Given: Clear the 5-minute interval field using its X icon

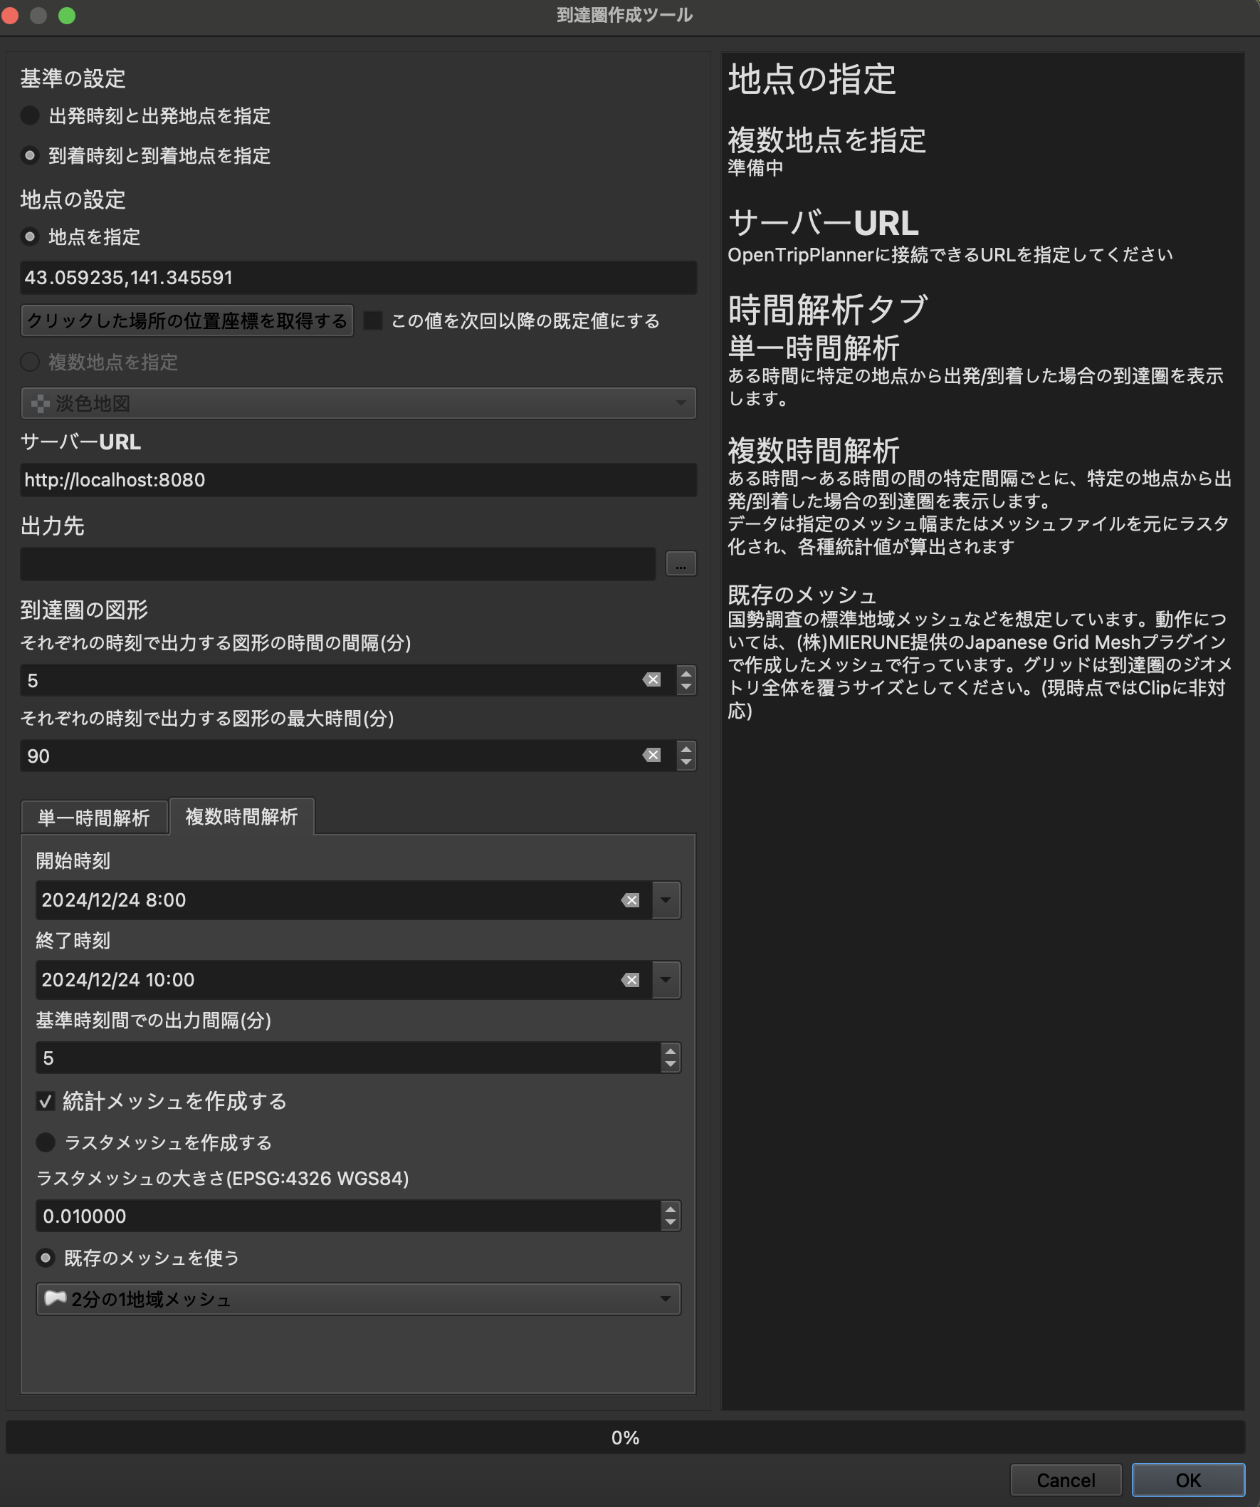Looking at the screenshot, I should pyautogui.click(x=651, y=679).
